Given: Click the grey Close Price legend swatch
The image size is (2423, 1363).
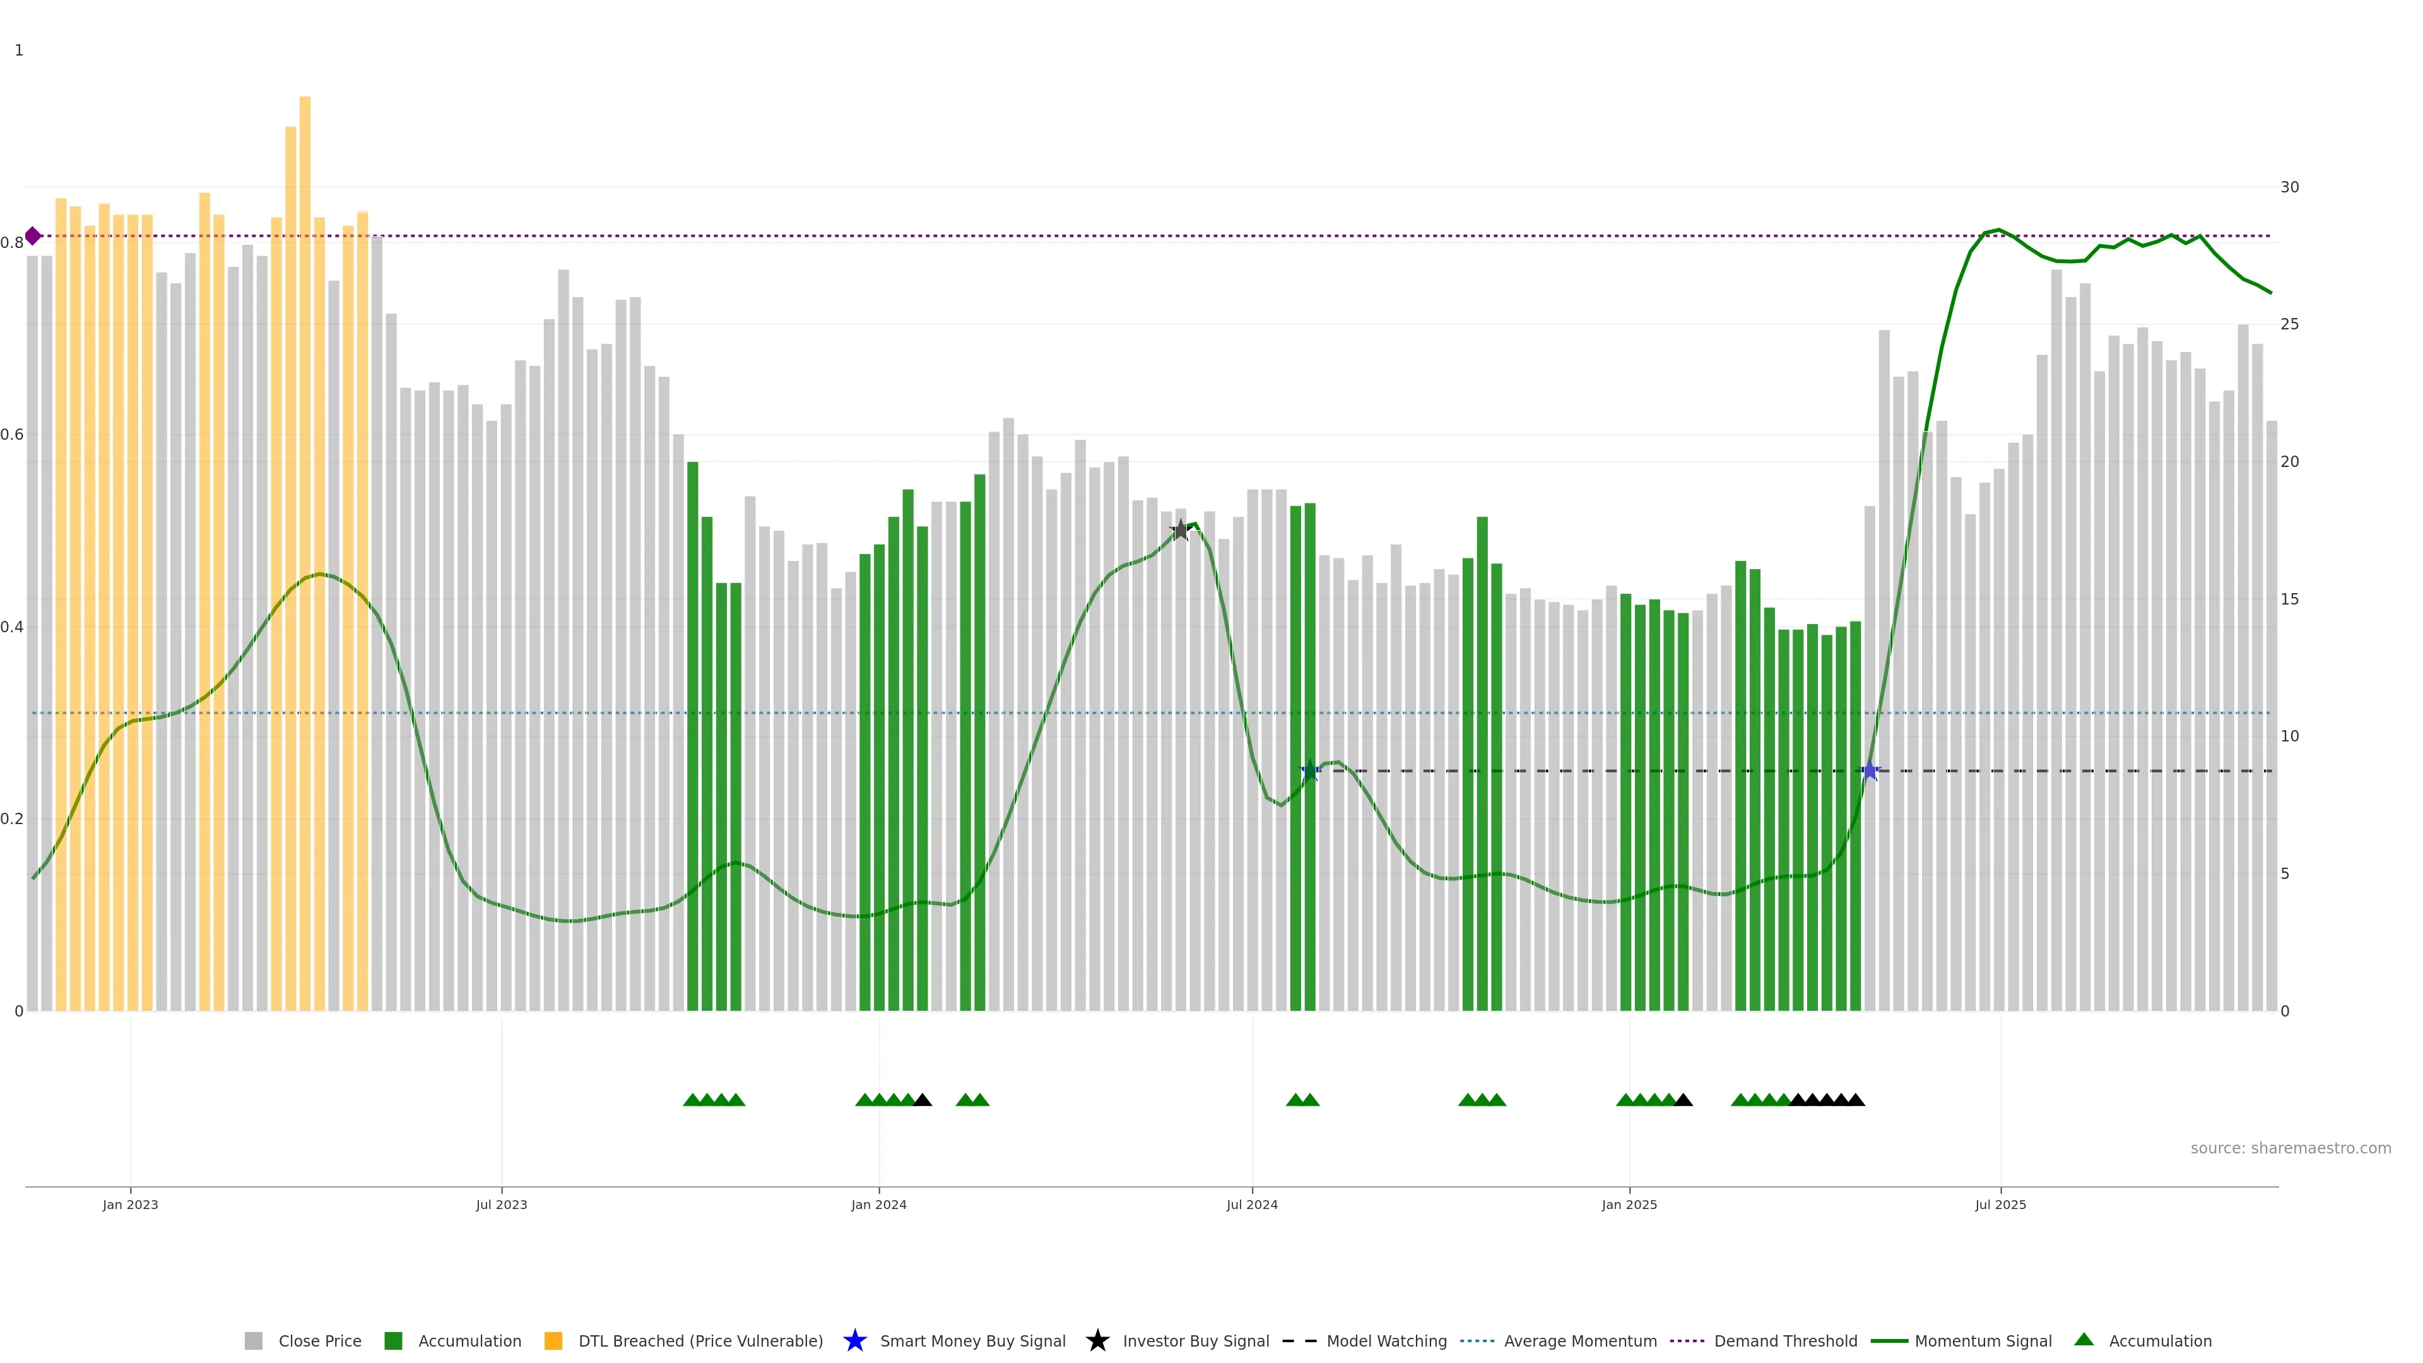Looking at the screenshot, I should 253,1340.
